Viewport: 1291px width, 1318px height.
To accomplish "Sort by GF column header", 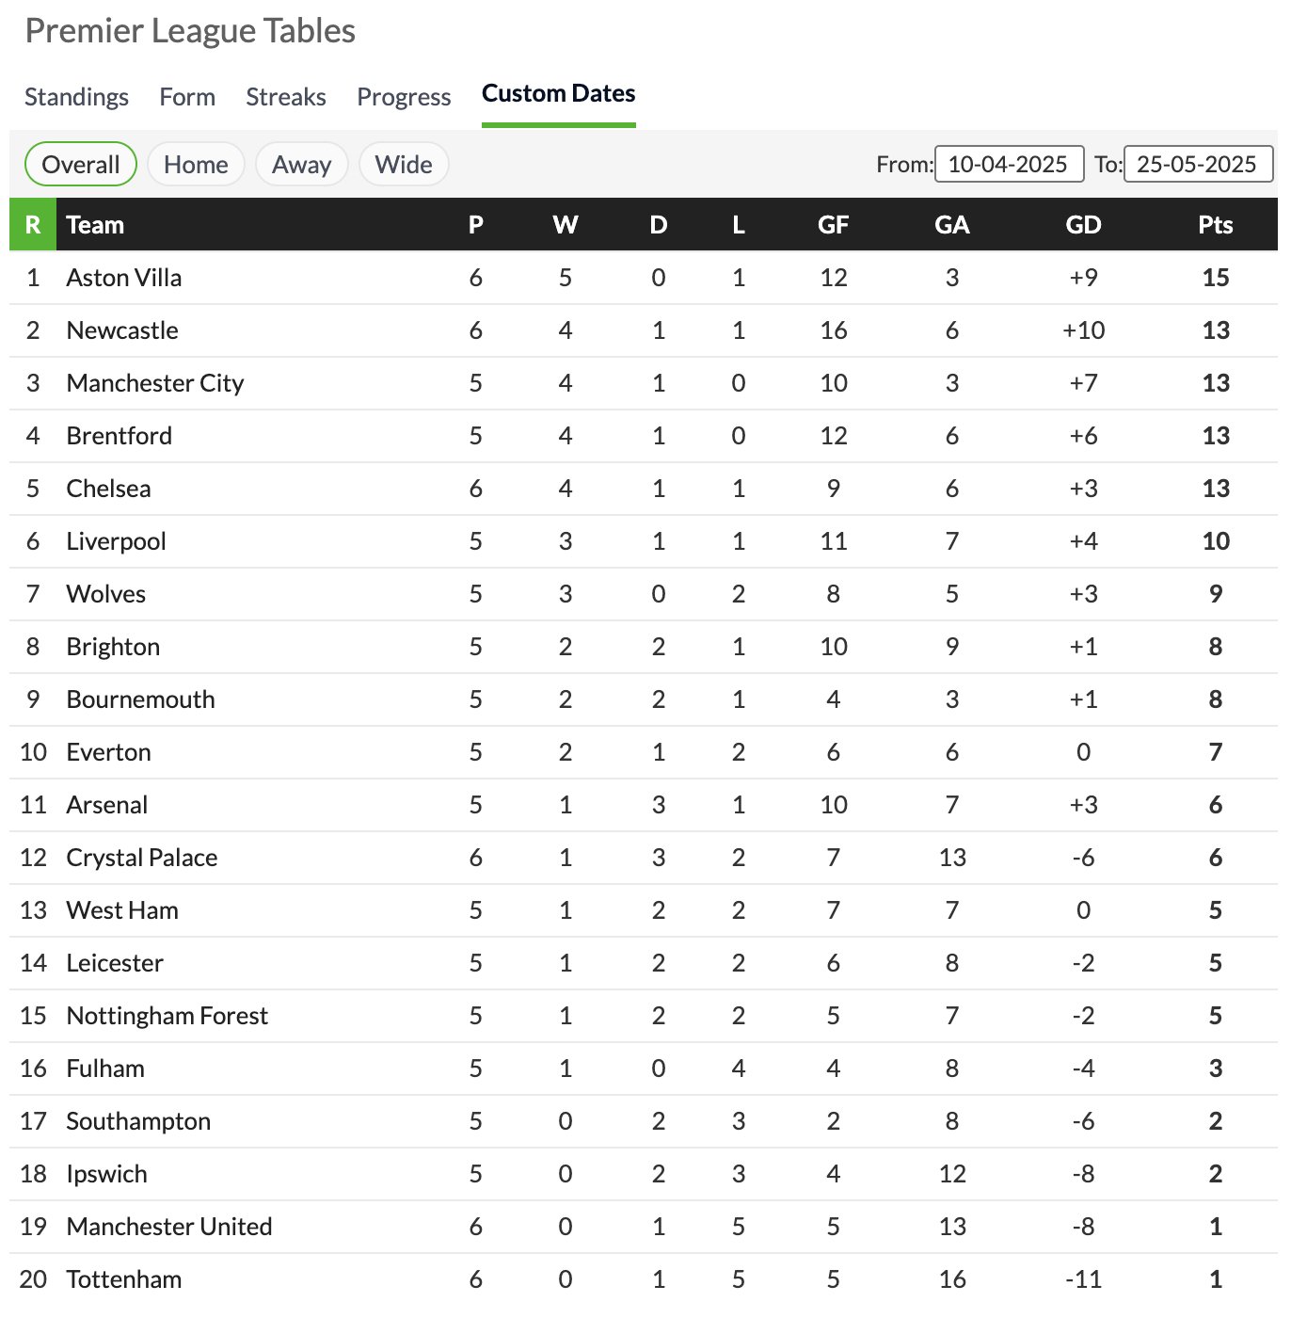I will [833, 225].
